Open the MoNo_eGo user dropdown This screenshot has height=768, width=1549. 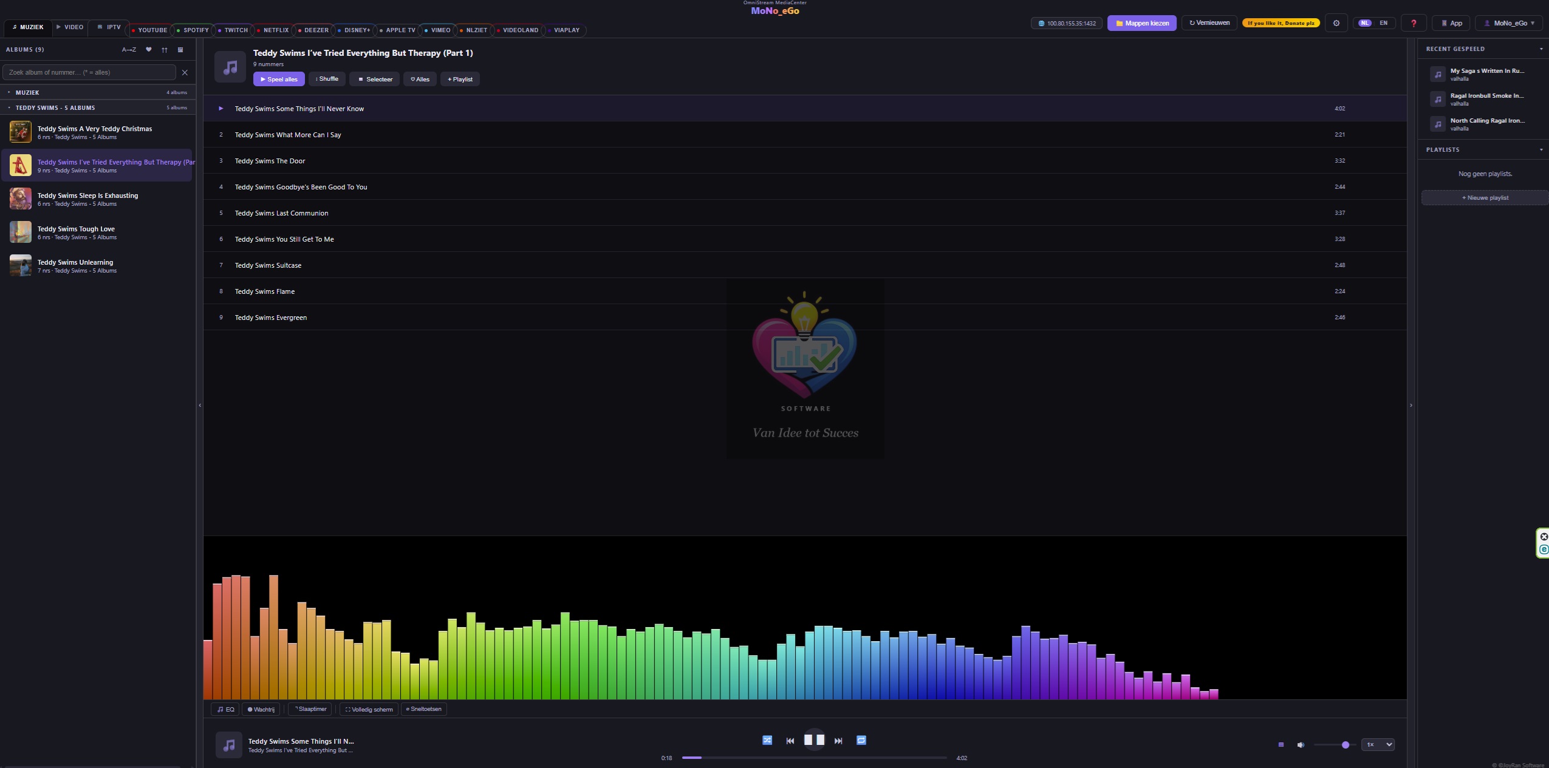pos(1509,23)
